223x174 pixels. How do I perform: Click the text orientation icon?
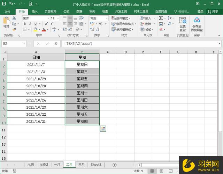point(77,29)
